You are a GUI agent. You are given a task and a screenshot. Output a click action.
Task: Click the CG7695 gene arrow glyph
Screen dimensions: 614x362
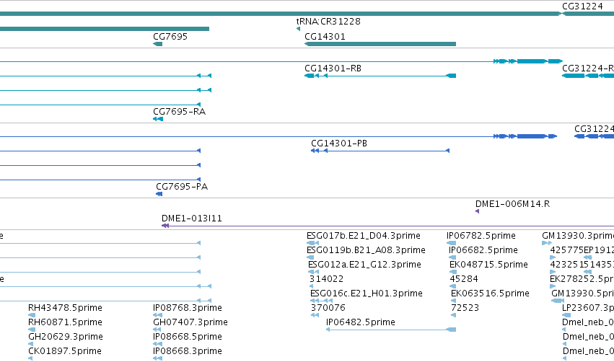tap(157, 44)
